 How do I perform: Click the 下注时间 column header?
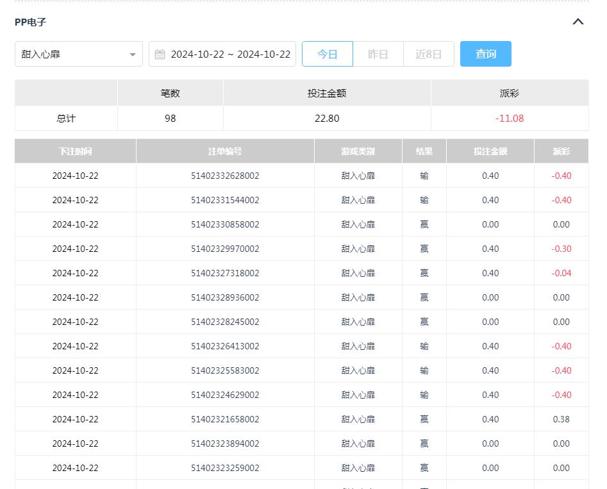(75, 151)
